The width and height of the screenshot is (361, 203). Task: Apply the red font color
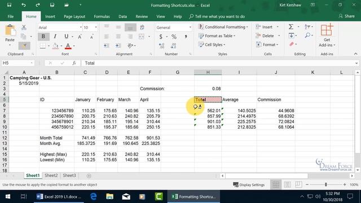(x=68, y=46)
